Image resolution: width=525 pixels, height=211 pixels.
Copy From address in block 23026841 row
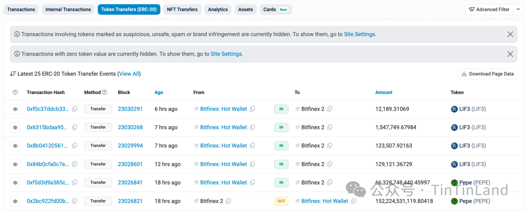click(252, 182)
